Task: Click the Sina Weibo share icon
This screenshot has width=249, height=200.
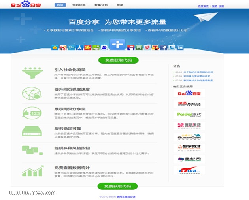Action: tap(63, 47)
